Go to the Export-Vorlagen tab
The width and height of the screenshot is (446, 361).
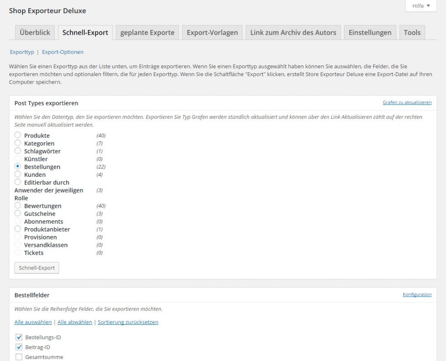pos(212,32)
